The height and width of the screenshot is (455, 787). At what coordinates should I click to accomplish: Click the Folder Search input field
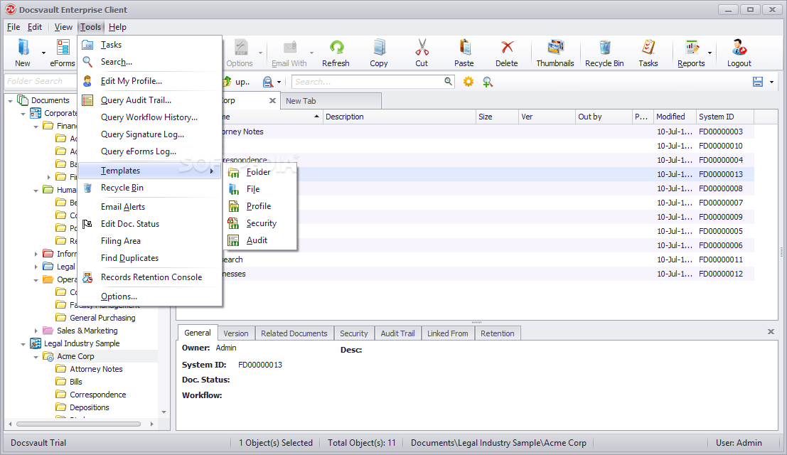click(x=40, y=81)
